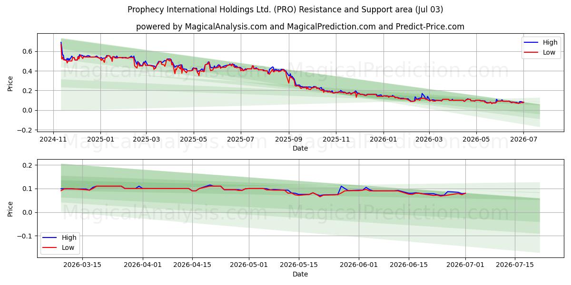This screenshot has width=571, height=285.
Task: Click the '2026-06-15' tick label
Action: point(408,265)
